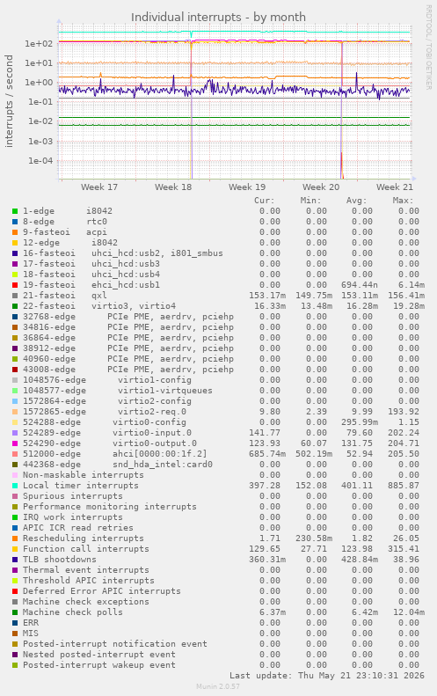Click the Week 18 axis label

click(173, 187)
